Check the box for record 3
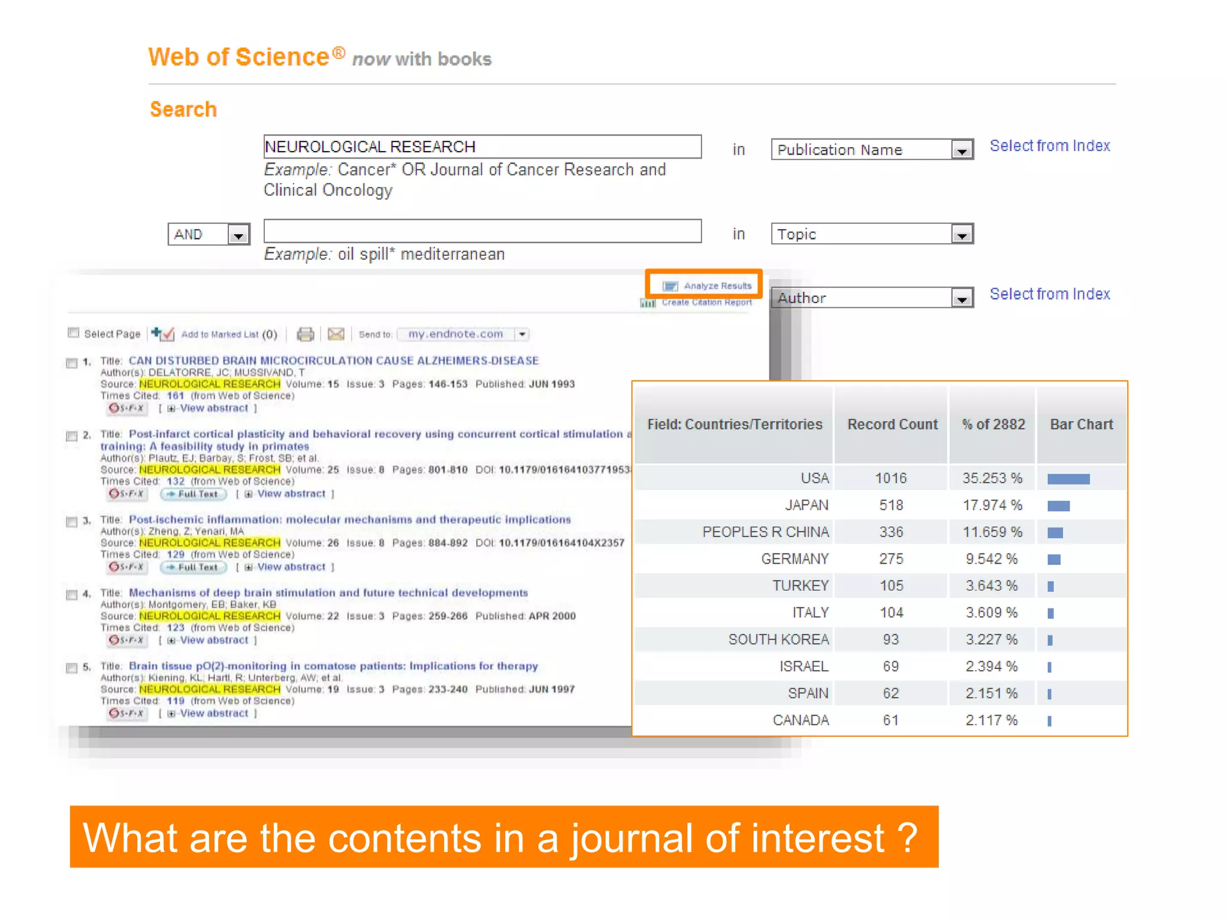 [x=72, y=522]
